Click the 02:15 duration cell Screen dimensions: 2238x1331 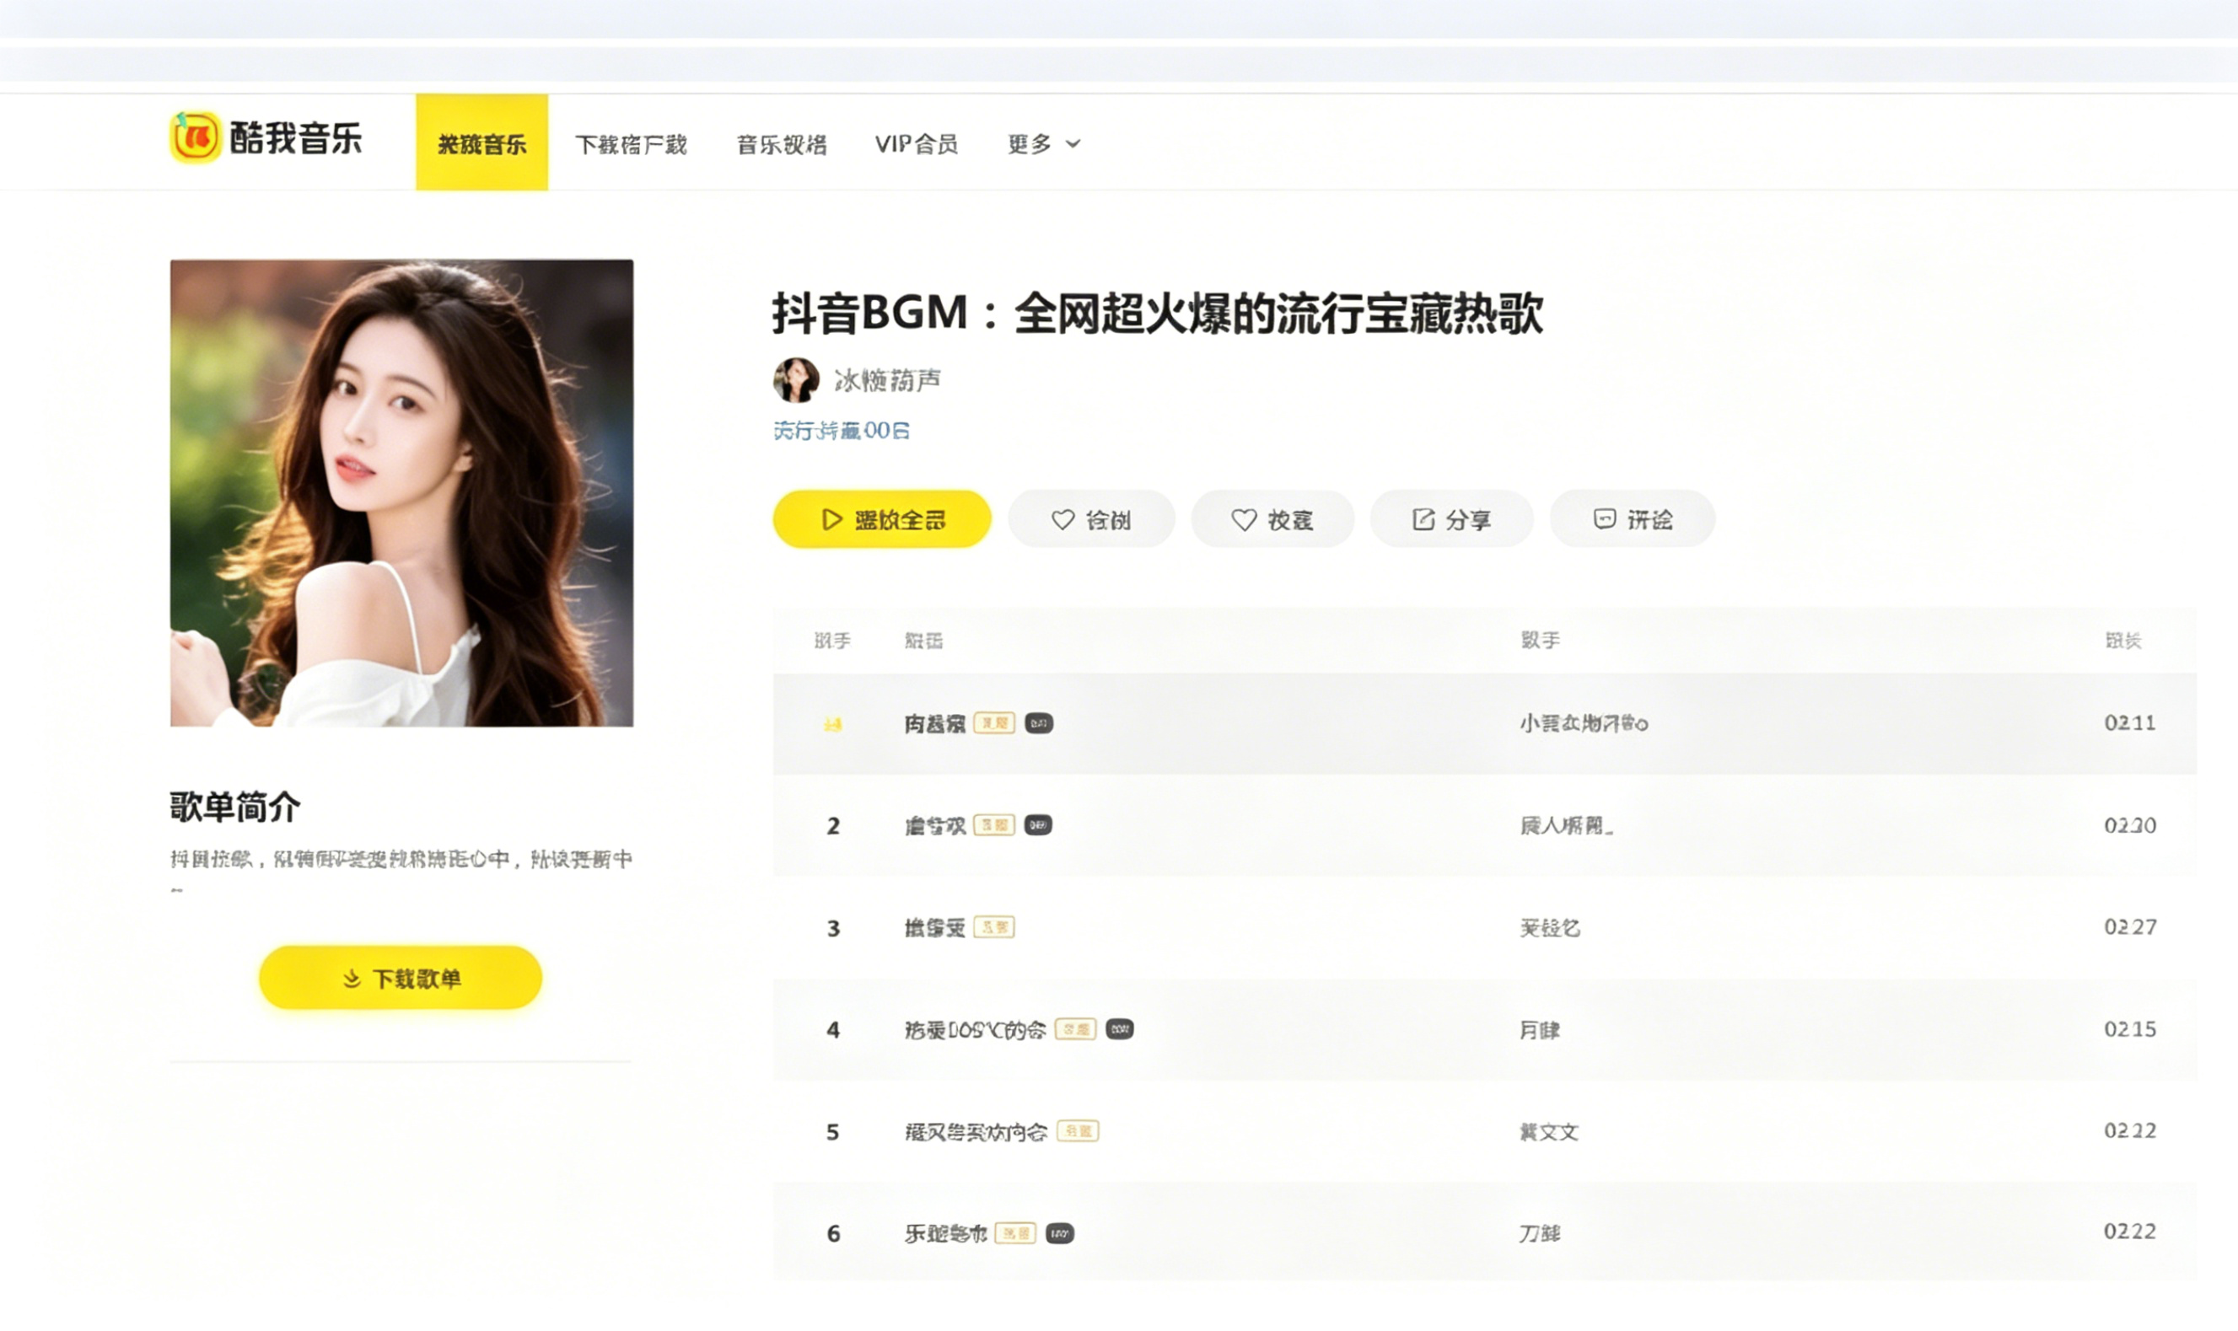click(x=2130, y=1028)
